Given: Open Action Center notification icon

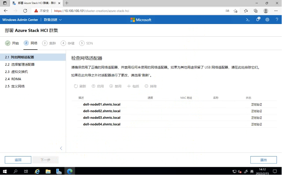Looking at the screenshot, I should click(275, 171).
